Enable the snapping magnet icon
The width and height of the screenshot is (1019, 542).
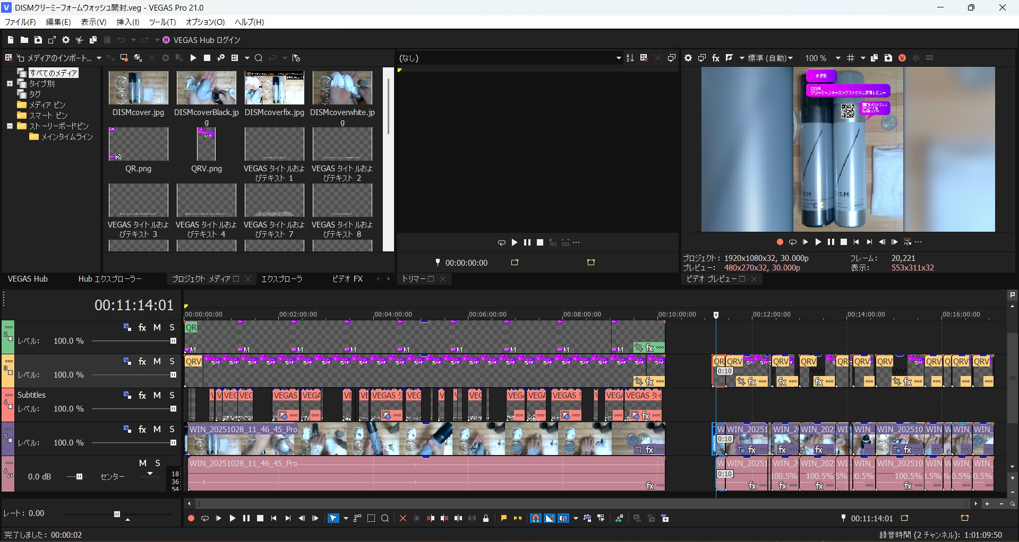pyautogui.click(x=536, y=519)
